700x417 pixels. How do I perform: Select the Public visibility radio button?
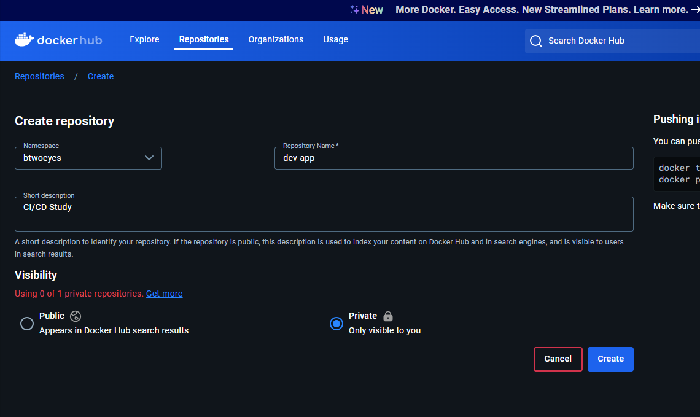point(27,324)
